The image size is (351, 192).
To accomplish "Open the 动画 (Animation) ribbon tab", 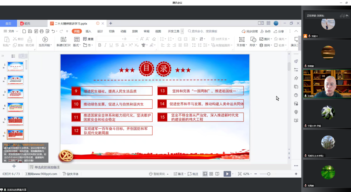I will (123, 31).
